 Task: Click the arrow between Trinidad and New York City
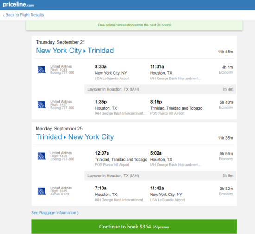65,137
